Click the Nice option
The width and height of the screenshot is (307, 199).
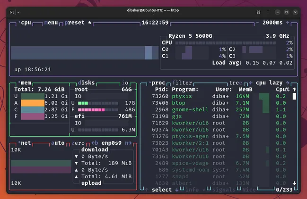249,190
